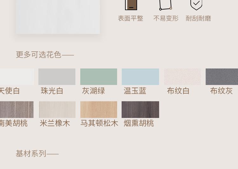Select the 珠光白 gray swatch
The height and width of the screenshot is (169, 238).
click(x=57, y=77)
